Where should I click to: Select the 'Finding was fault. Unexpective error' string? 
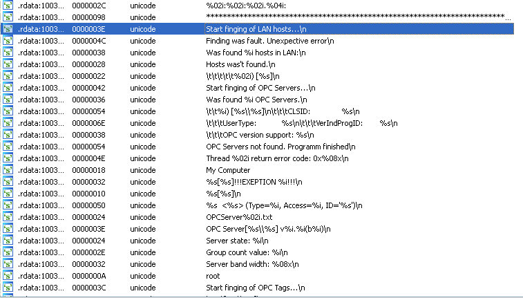[x=269, y=41]
